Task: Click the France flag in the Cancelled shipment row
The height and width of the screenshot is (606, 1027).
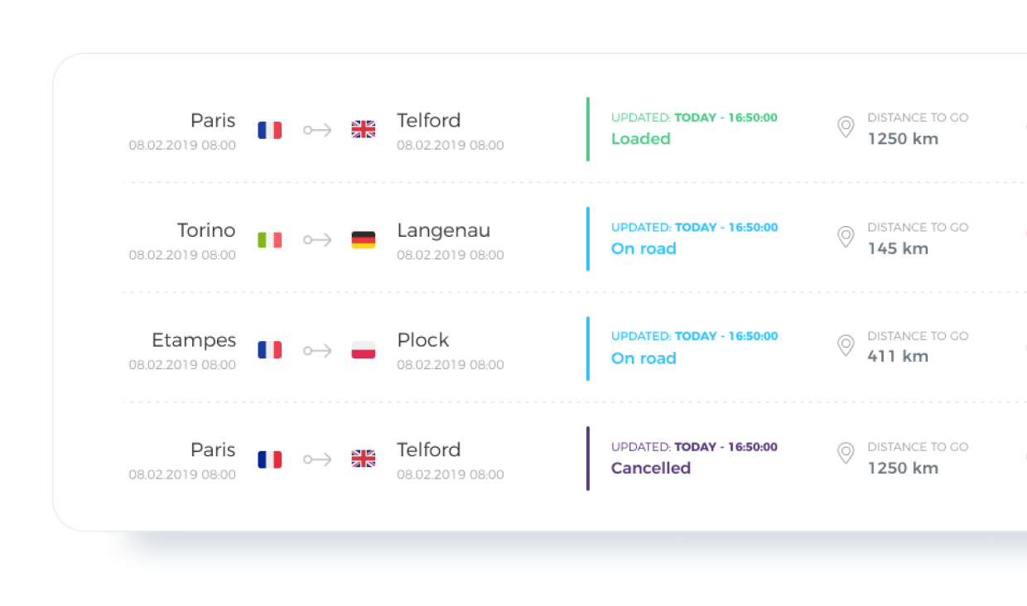Action: click(270, 459)
